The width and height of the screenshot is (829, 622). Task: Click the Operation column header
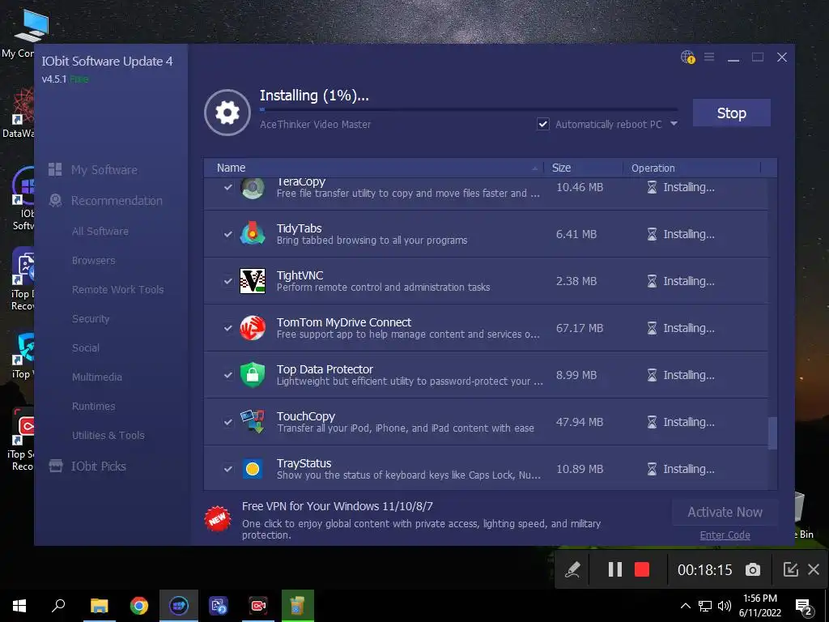[691, 168]
